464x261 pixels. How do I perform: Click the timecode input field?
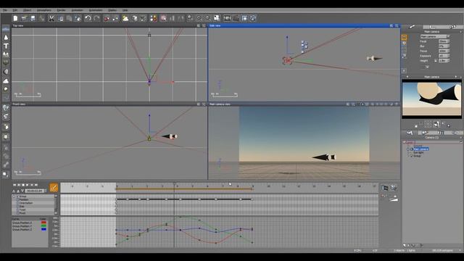(x=34, y=191)
